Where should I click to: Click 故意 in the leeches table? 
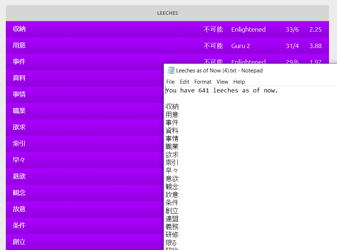(x=19, y=209)
